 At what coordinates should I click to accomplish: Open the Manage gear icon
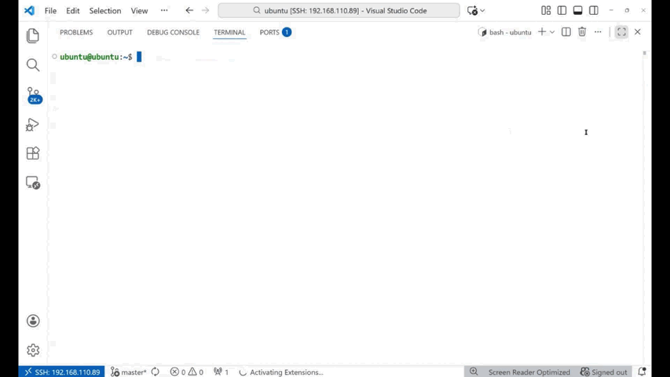(x=33, y=350)
